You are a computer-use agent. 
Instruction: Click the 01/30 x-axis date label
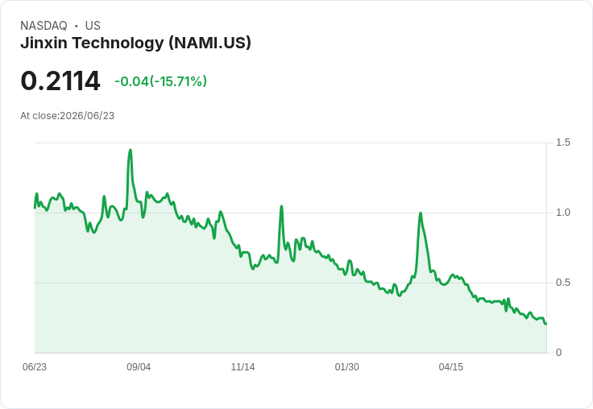(x=346, y=366)
